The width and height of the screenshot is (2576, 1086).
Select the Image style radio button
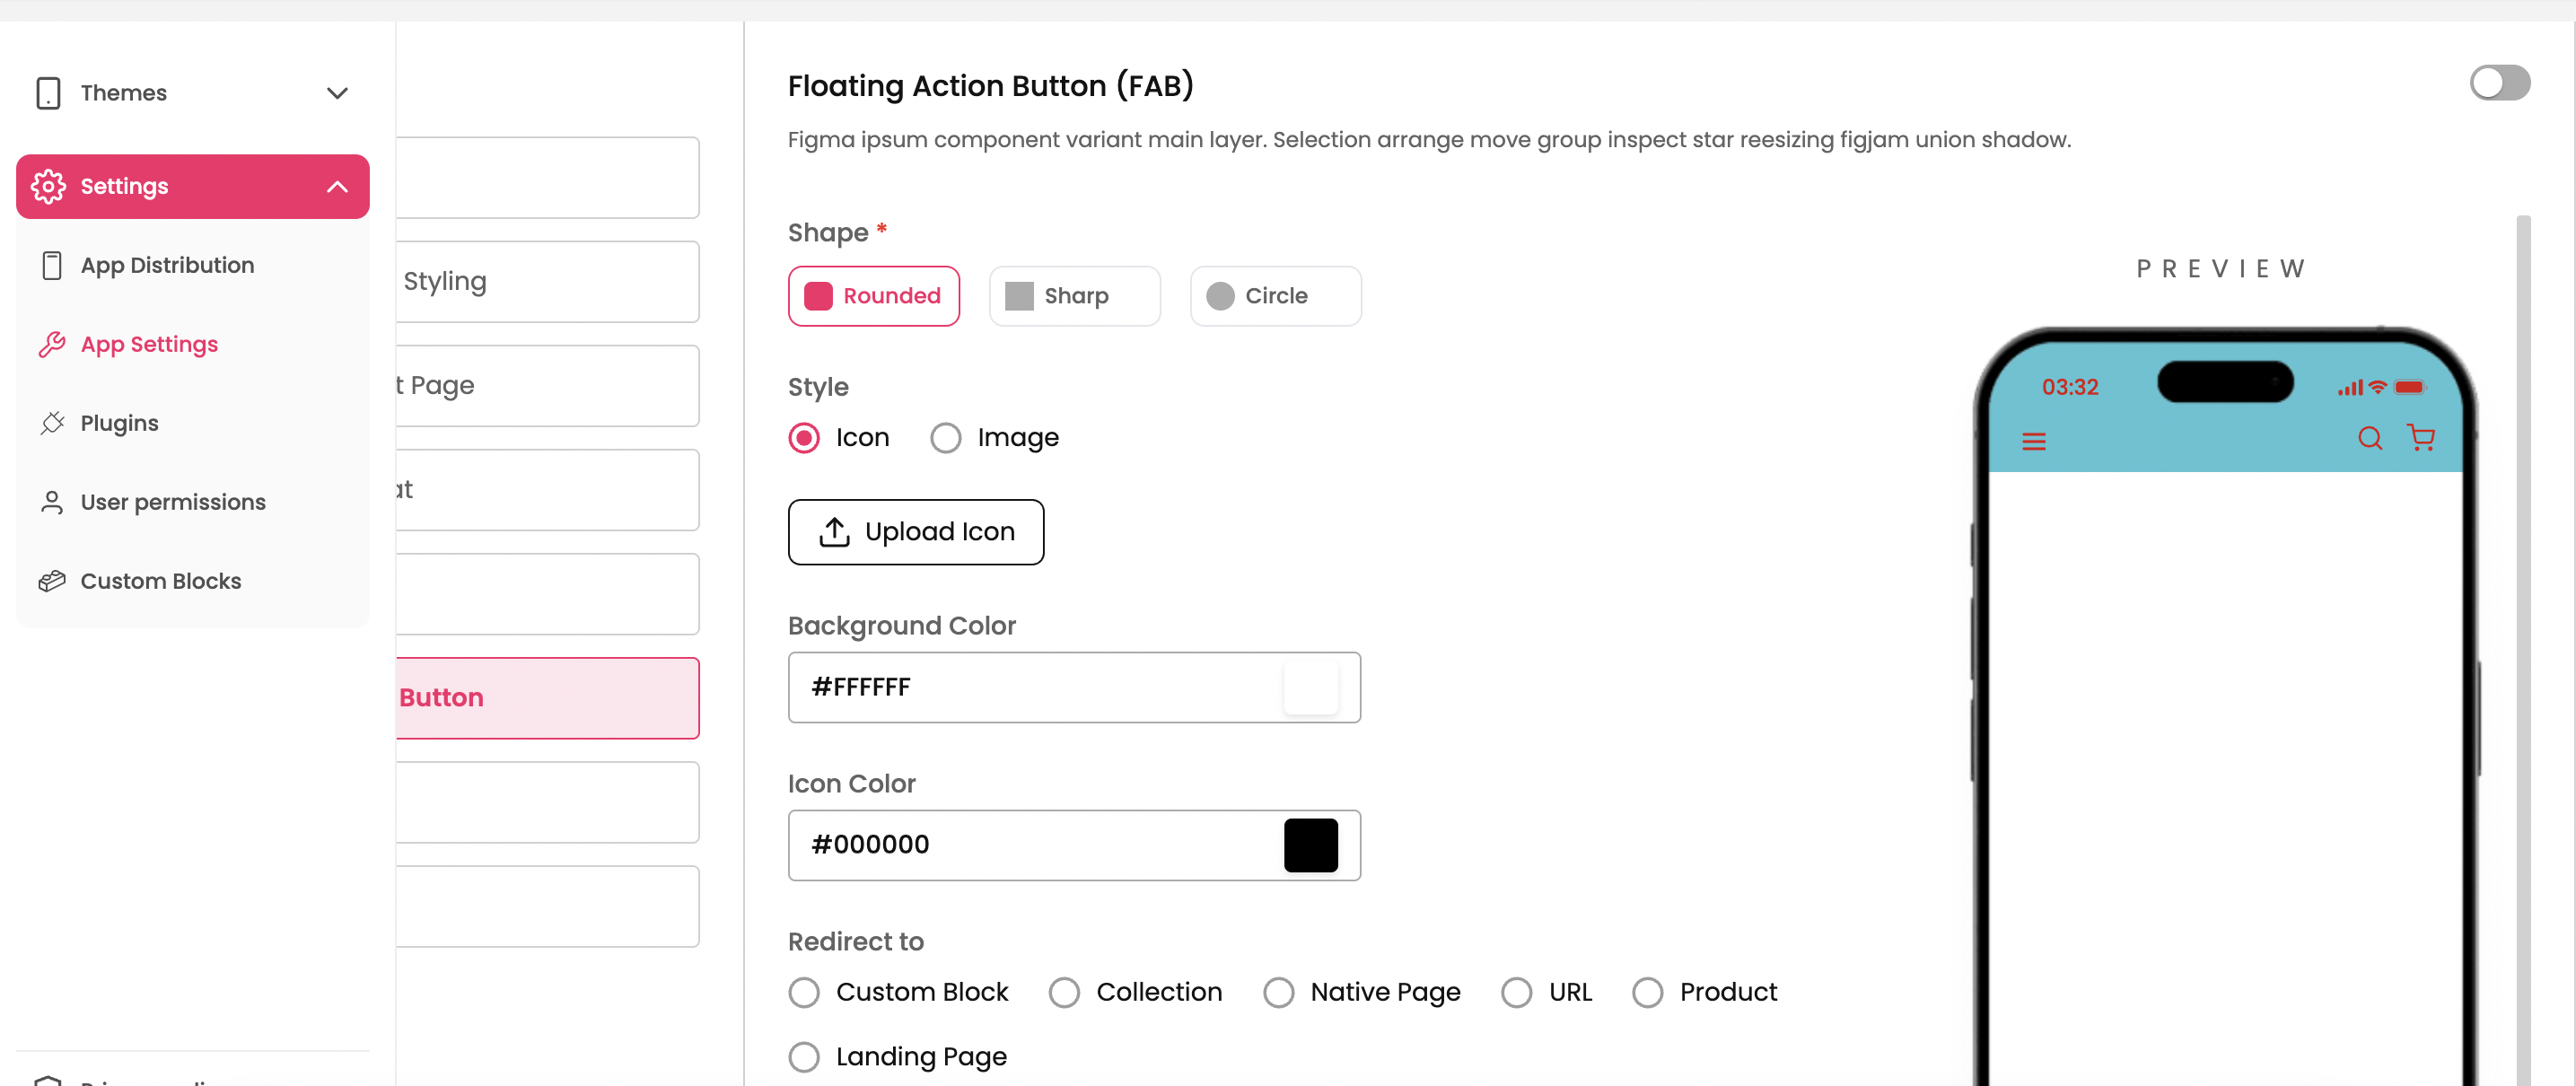coord(946,438)
